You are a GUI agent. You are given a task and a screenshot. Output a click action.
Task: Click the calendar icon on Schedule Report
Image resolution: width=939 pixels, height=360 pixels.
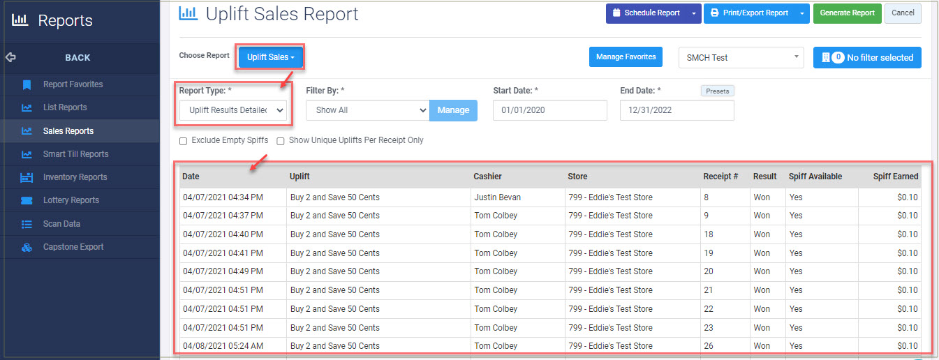pyautogui.click(x=616, y=13)
